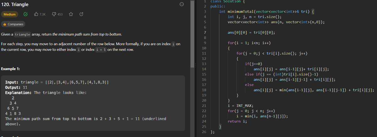Click the green solved checkmark icon
Image resolution: width=377 pixels, height=137 pixels.
26,14
